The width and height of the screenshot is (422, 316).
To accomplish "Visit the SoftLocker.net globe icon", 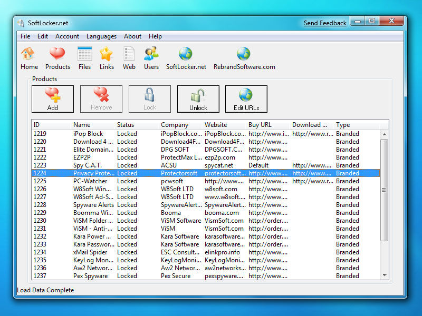I will [x=186, y=58].
